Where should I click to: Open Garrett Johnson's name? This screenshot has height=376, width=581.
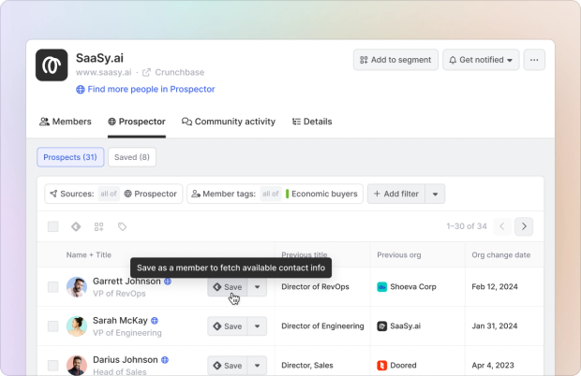pos(127,282)
